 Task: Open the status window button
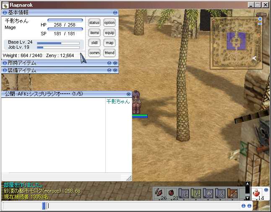pos(94,23)
